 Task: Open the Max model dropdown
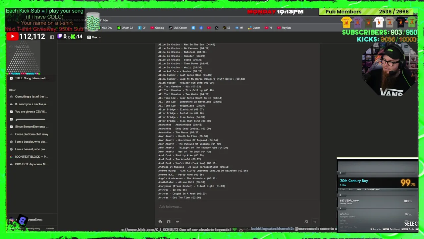(94, 37)
